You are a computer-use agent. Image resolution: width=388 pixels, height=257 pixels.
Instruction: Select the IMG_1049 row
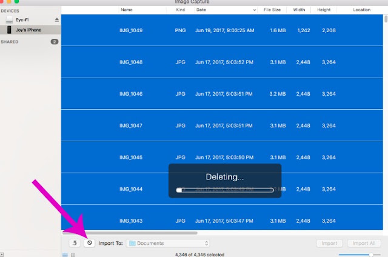[x=222, y=30]
